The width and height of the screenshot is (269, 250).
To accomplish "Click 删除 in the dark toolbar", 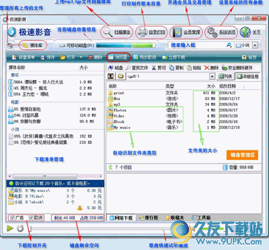I will coord(95,57).
